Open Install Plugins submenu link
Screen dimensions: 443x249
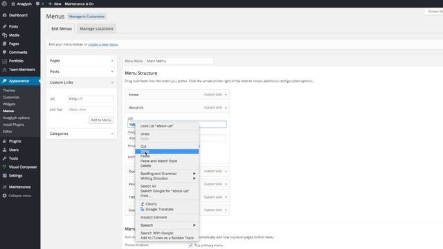coord(14,124)
